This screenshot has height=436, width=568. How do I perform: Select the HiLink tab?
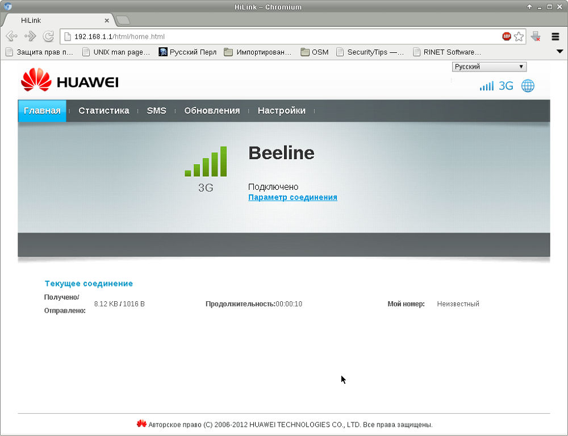[x=58, y=20]
